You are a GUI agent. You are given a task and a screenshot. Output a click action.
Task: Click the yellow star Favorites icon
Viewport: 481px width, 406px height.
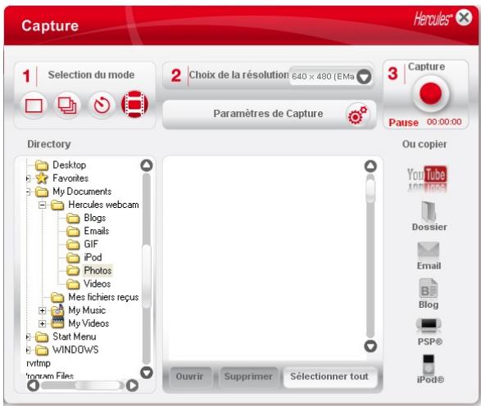click(42, 178)
